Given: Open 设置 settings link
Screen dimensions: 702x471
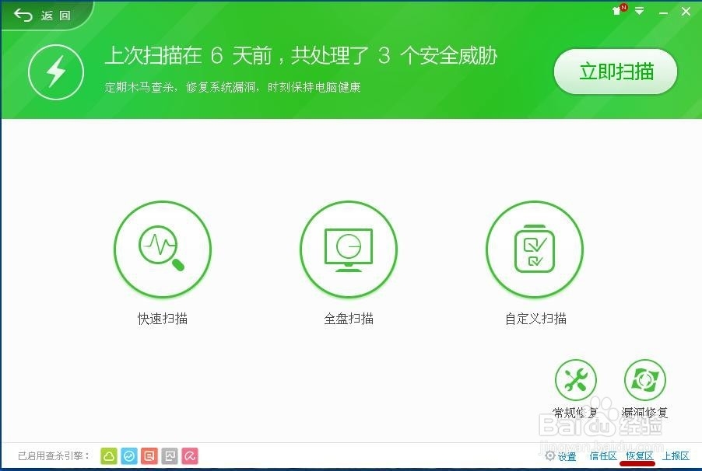Looking at the screenshot, I should click(x=560, y=456).
